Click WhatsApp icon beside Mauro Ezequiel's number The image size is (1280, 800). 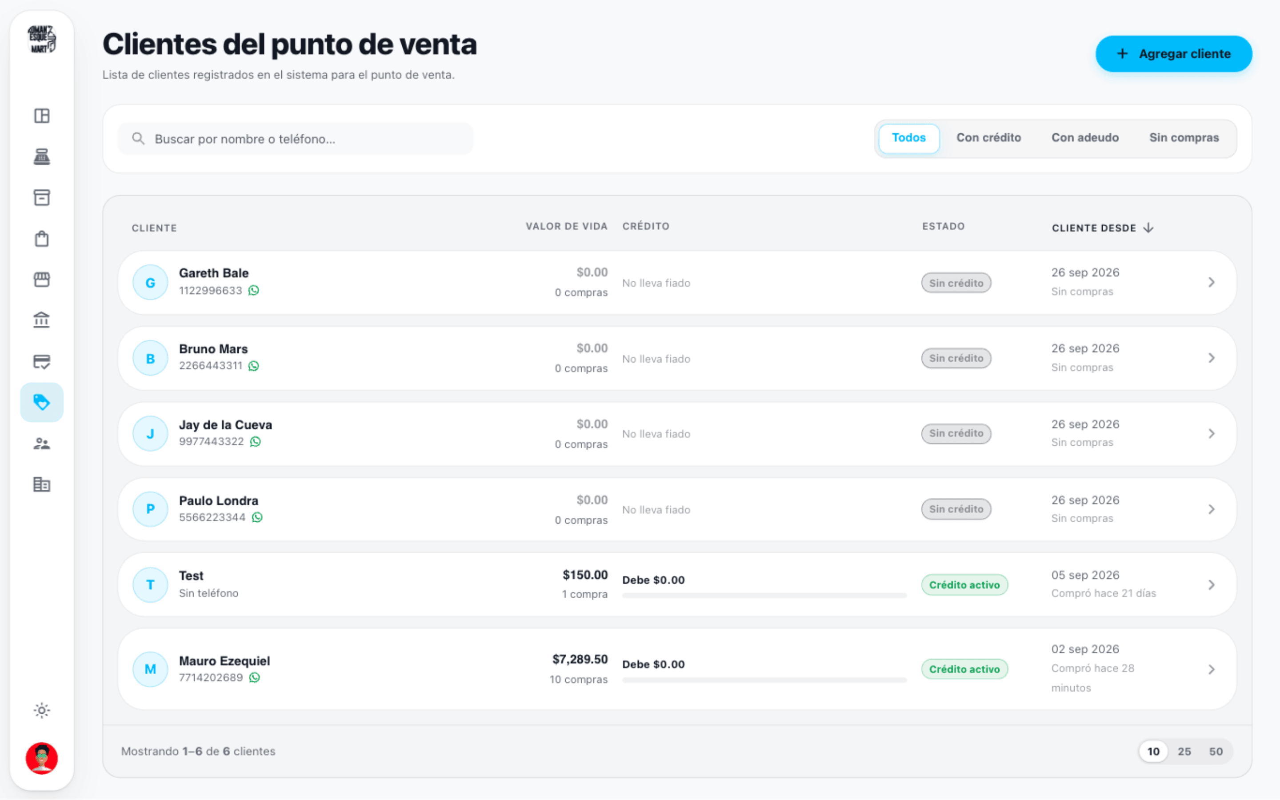[254, 678]
